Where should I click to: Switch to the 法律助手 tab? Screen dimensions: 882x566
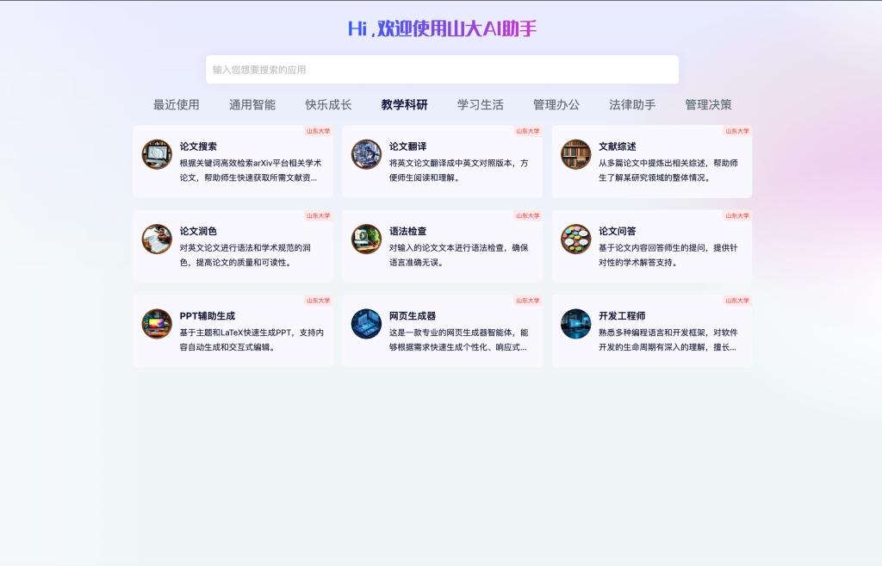point(632,104)
